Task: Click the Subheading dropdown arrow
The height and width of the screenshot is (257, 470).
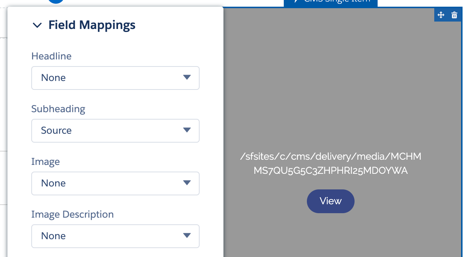Action: click(x=187, y=130)
